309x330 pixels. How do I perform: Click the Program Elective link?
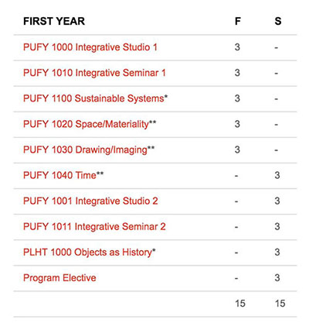click(x=59, y=278)
